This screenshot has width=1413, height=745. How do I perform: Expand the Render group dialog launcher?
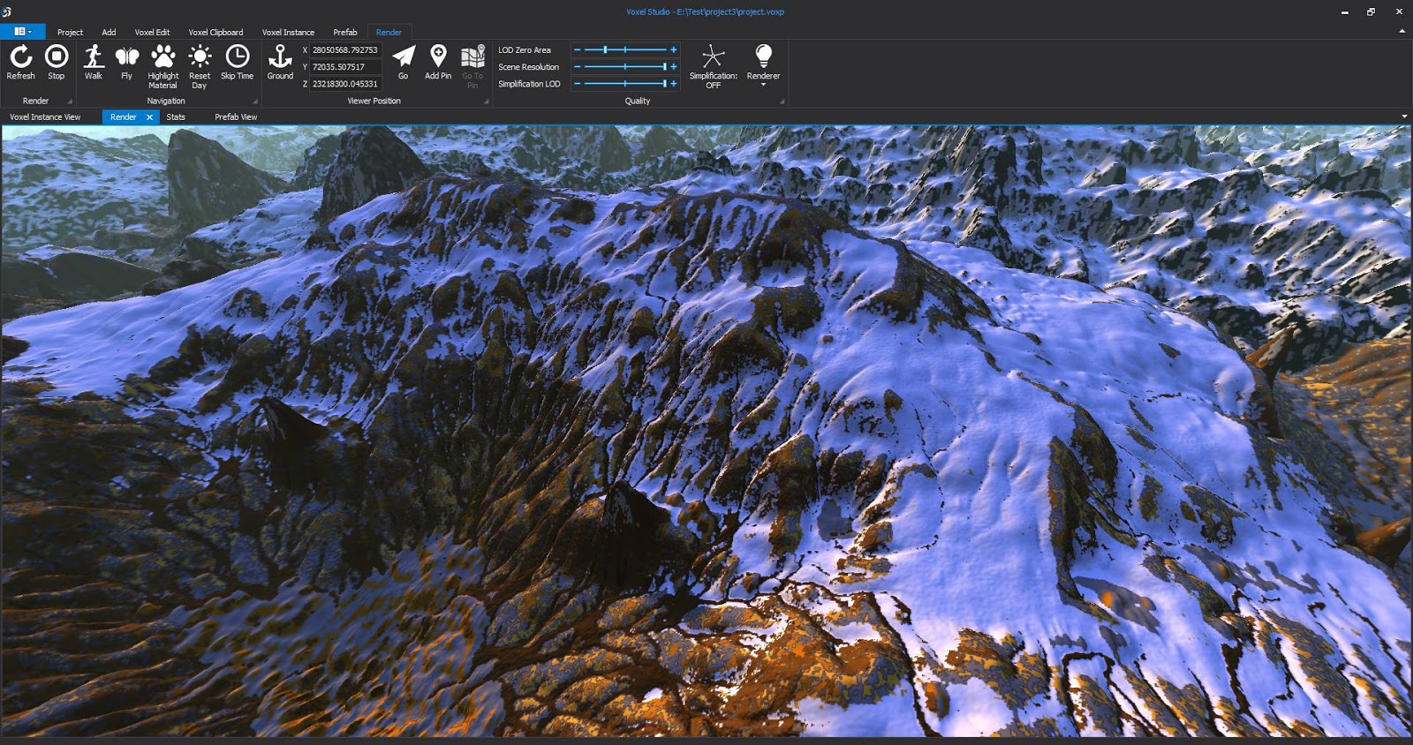[x=70, y=102]
